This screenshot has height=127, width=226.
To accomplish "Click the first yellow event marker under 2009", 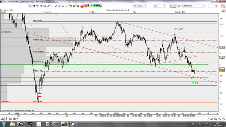I will tap(18, 115).
